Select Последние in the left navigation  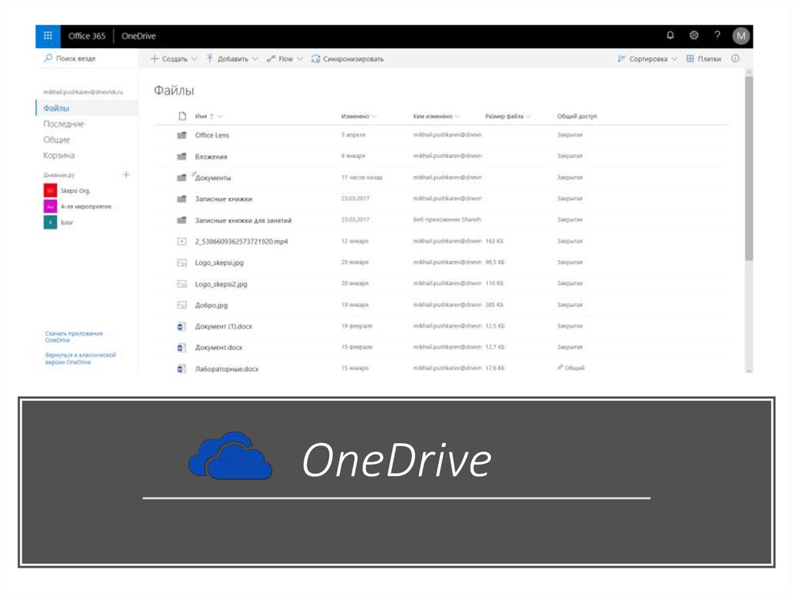64,124
